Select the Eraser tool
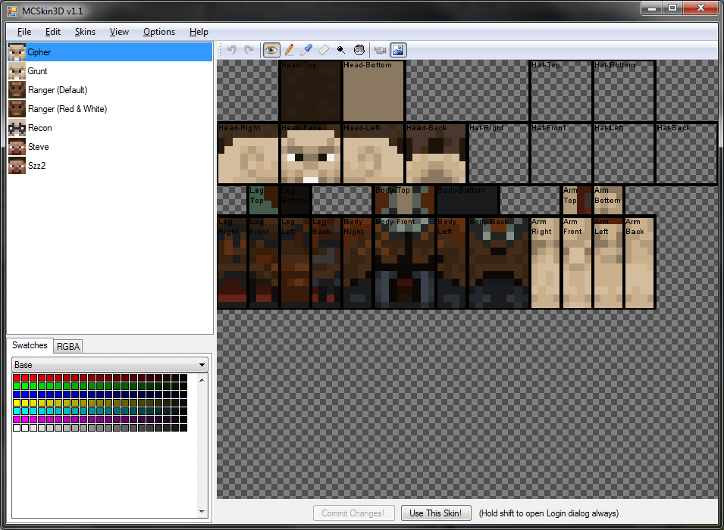The width and height of the screenshot is (724, 530). 324,50
